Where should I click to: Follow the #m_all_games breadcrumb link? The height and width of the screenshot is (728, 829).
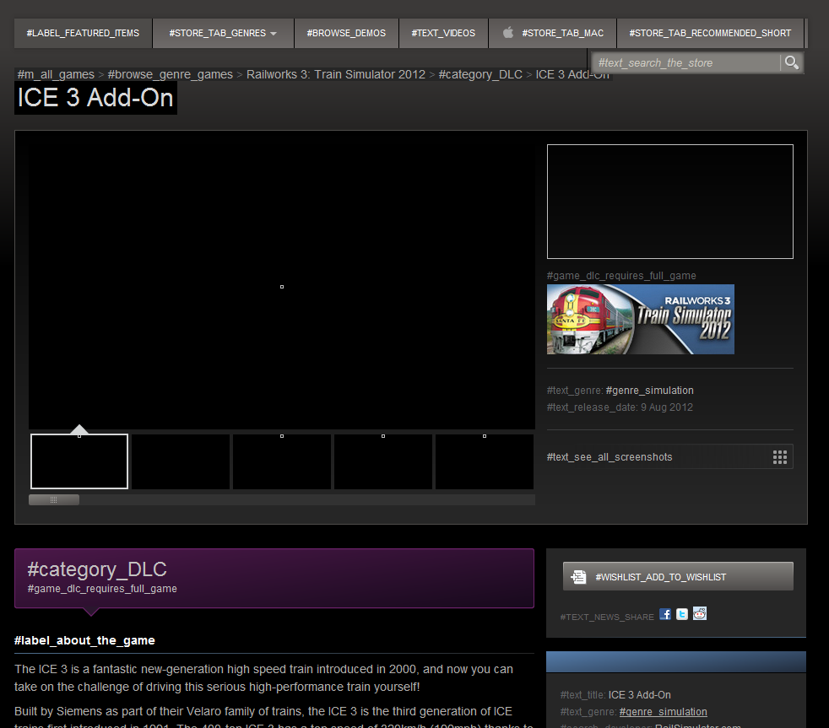[x=56, y=74]
